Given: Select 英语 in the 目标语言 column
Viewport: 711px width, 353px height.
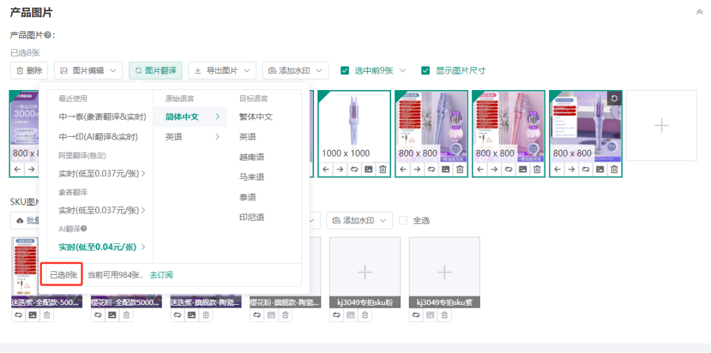Looking at the screenshot, I should [x=248, y=137].
